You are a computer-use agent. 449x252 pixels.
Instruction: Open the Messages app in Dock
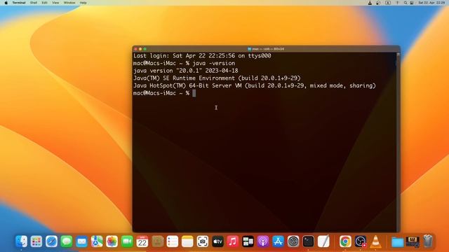(x=67, y=241)
